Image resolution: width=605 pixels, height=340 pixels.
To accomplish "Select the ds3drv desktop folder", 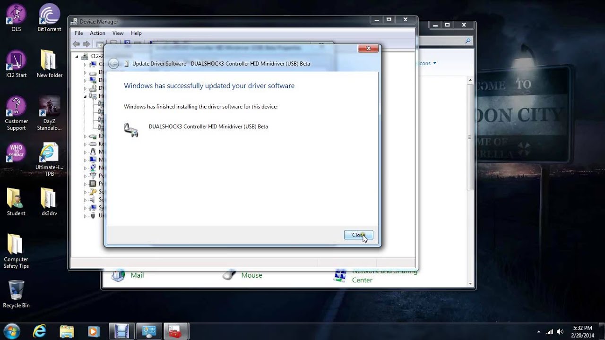I will pyautogui.click(x=49, y=202).
